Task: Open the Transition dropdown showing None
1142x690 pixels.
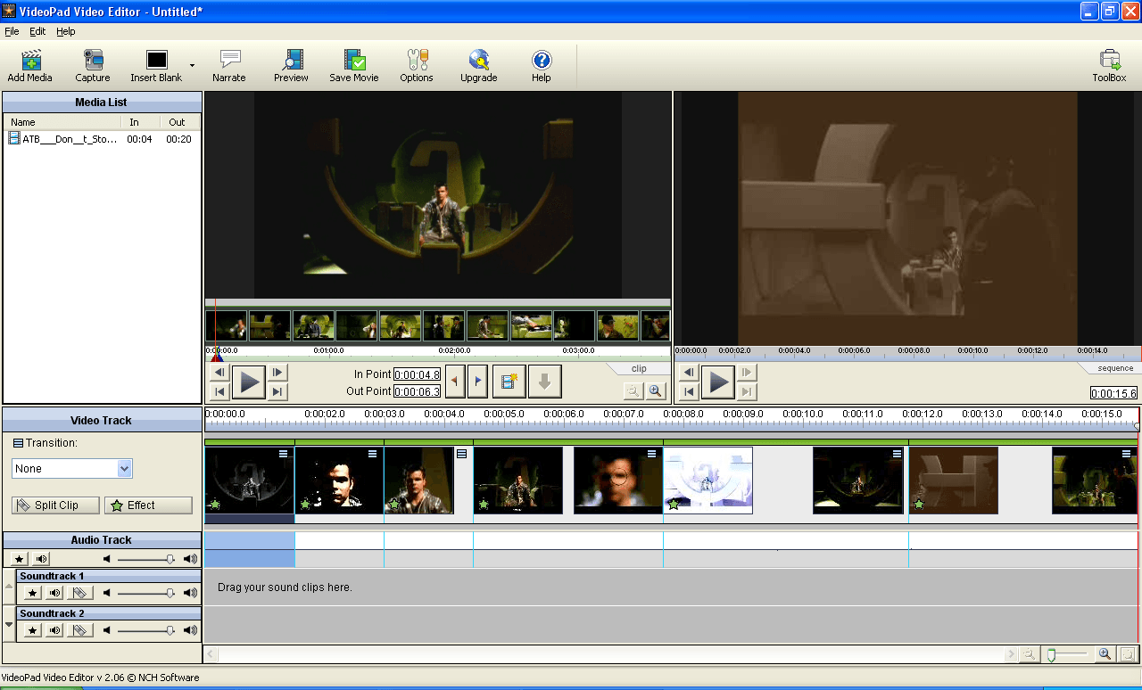Action: coord(72,468)
